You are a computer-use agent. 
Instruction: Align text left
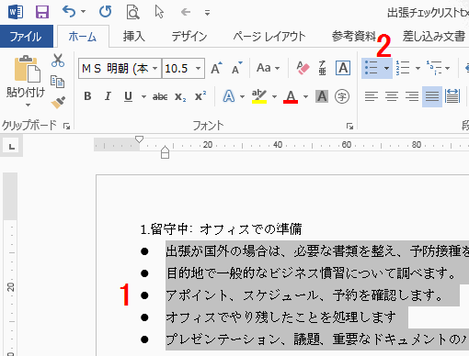click(372, 96)
